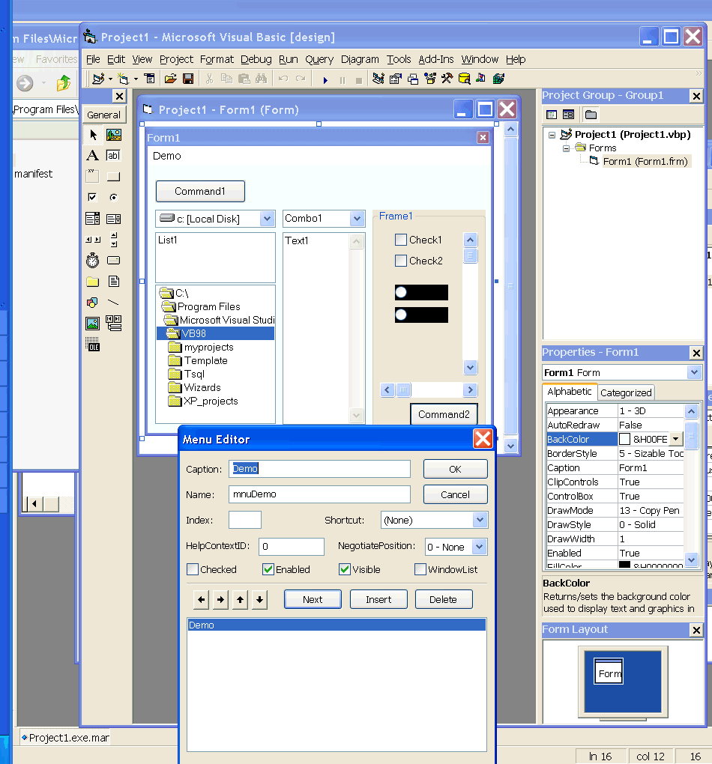
Task: Tick the Check2 checkbox in Frame1
Action: [x=401, y=261]
